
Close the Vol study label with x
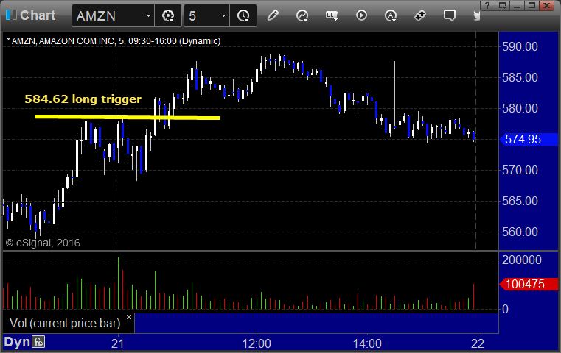[x=129, y=317]
